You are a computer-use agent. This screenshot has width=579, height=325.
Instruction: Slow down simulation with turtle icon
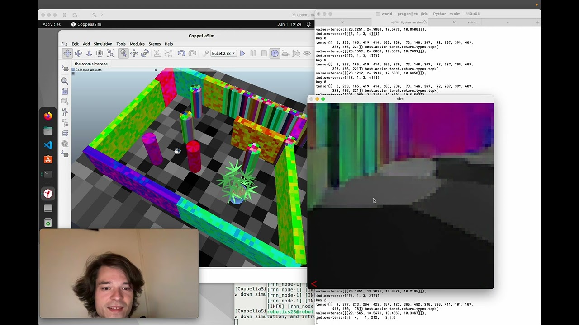tap(286, 53)
